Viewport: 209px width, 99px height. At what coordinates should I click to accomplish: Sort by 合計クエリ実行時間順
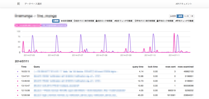(84, 21)
